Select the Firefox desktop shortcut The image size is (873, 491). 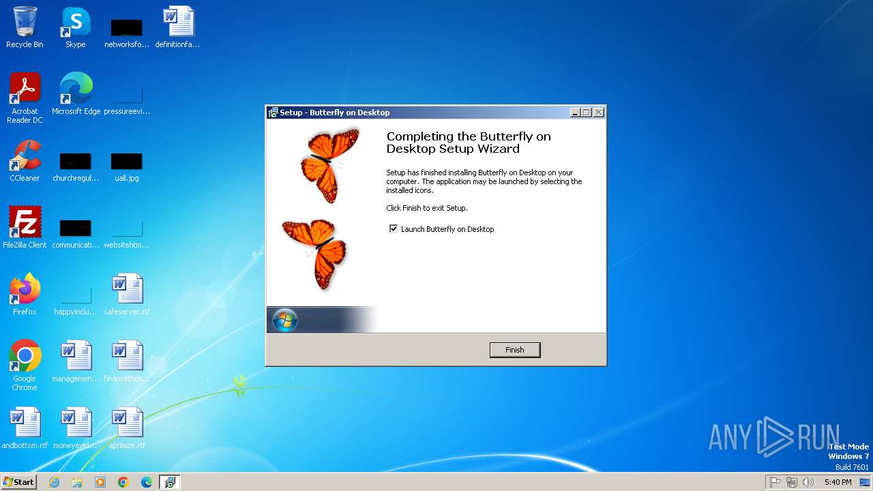(25, 295)
